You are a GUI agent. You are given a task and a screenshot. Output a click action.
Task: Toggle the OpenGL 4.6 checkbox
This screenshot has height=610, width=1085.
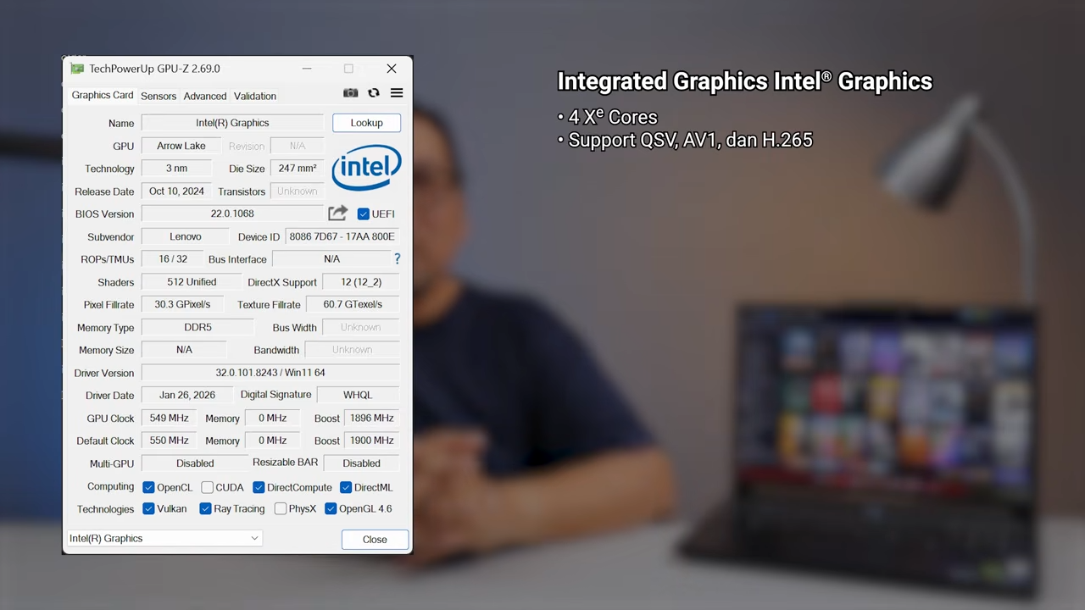coord(331,508)
